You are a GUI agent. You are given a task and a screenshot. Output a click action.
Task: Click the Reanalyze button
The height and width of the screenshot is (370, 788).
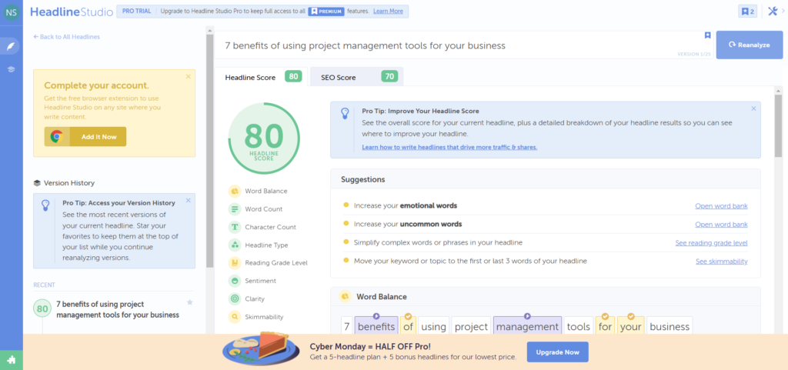pyautogui.click(x=750, y=45)
